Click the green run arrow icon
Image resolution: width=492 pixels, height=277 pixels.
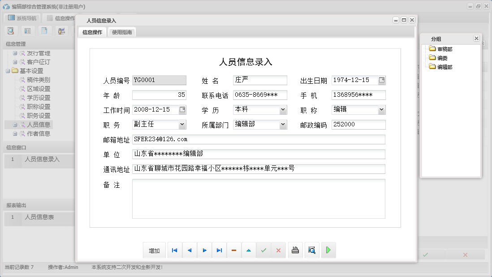328,250
